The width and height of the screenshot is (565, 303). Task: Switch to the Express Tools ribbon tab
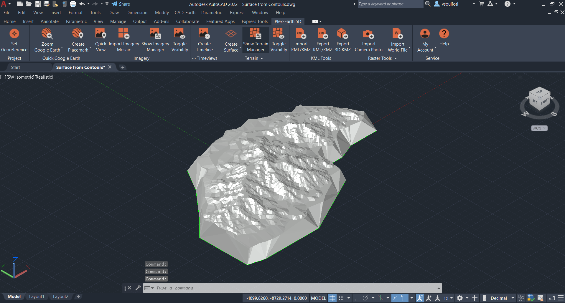255,21
